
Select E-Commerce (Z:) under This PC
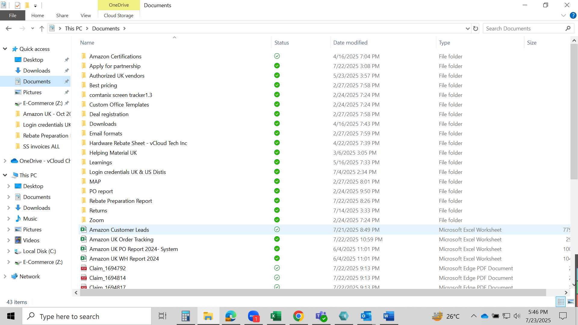pos(43,262)
